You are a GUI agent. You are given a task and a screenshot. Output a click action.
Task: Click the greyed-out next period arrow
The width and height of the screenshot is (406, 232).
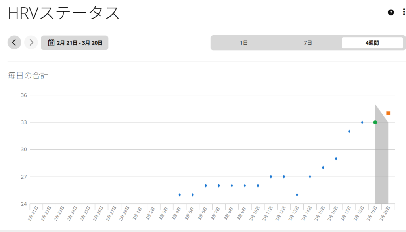(31, 42)
